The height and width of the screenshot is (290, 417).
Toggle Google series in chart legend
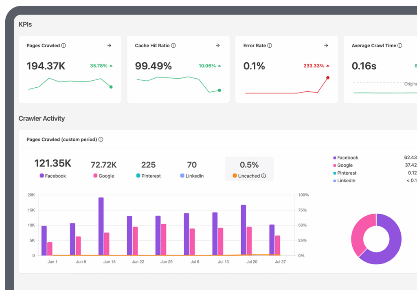coord(103,176)
